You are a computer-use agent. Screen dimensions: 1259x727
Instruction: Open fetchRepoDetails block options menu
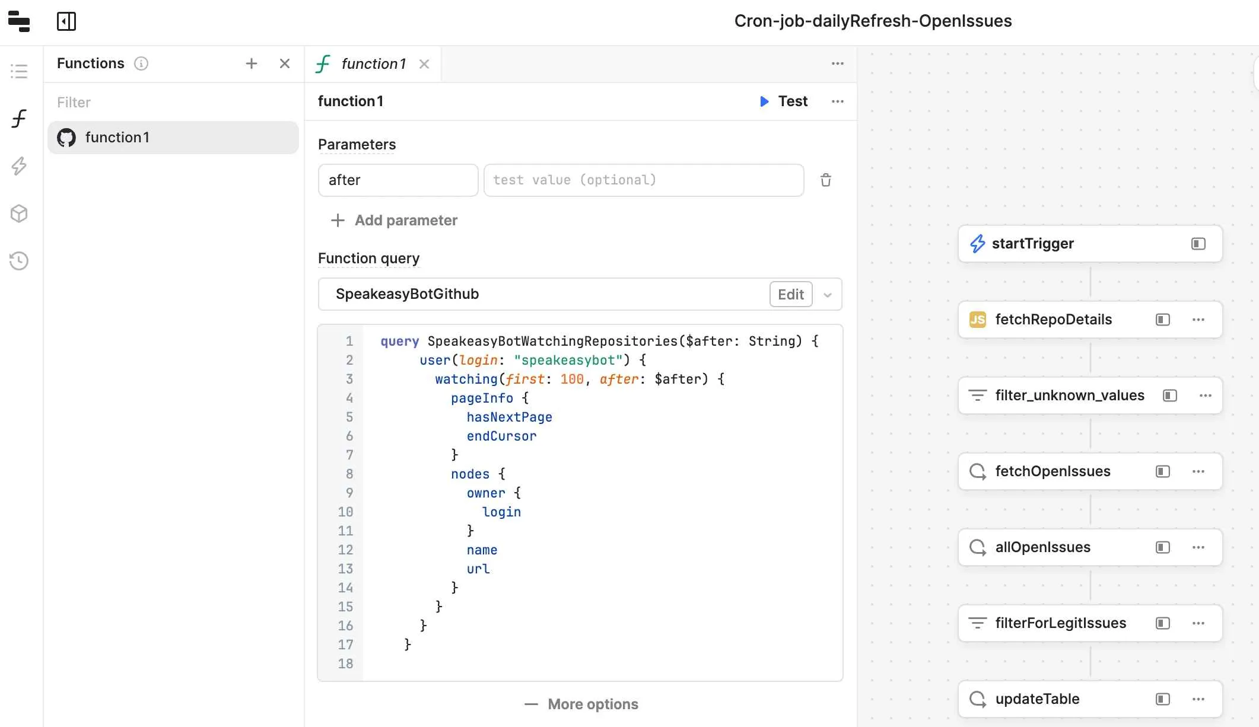click(x=1198, y=320)
